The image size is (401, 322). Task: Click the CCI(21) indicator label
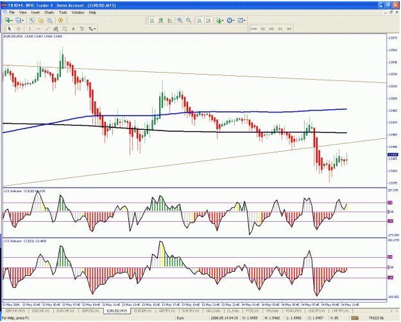[25, 241]
